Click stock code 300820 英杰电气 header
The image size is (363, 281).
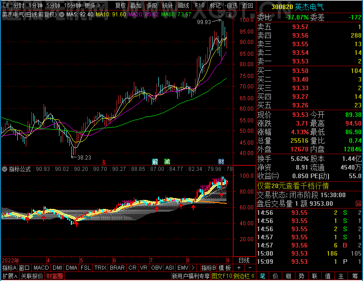coord(298,7)
